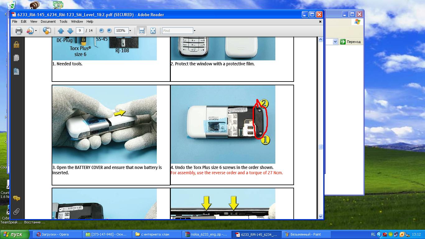
Task: Click the scroll down arrow of document scrollbar
Action: 321,216
